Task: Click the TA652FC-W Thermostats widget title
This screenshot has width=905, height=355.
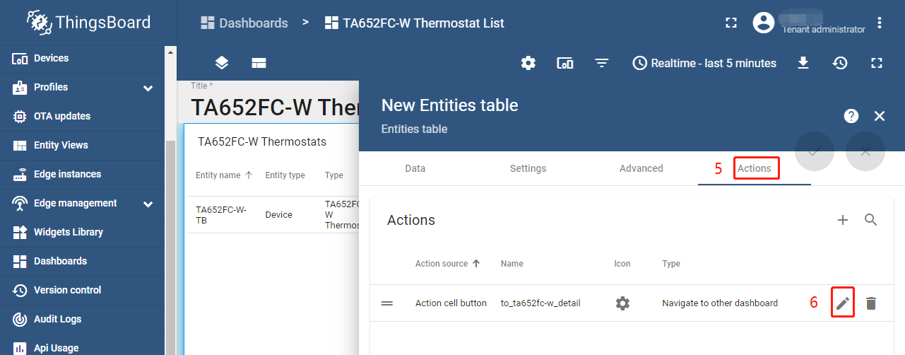Action: (x=262, y=141)
